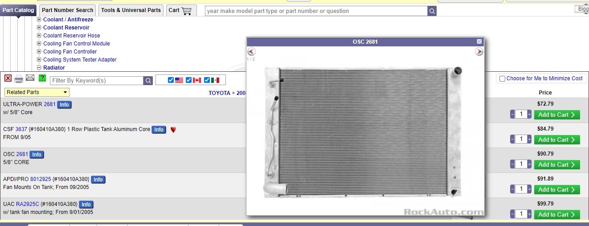Enable Choose for Me to Minimize Cost

(x=503, y=78)
